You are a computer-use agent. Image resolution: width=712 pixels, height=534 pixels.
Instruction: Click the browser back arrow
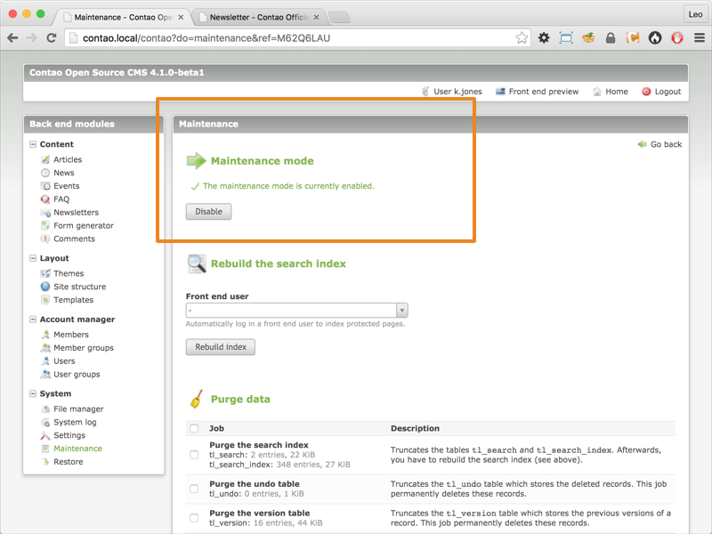tap(12, 37)
